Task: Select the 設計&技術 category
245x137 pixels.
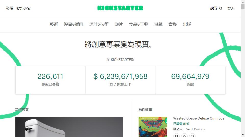Action: point(99,24)
